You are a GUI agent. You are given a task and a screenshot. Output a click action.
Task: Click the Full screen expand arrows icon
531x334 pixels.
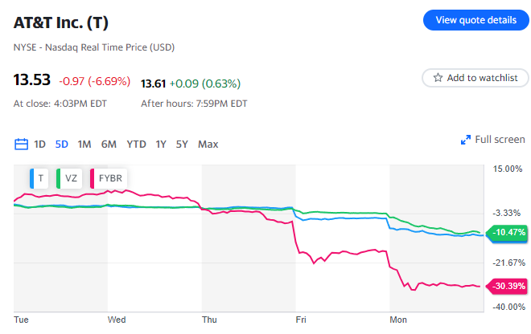(466, 140)
